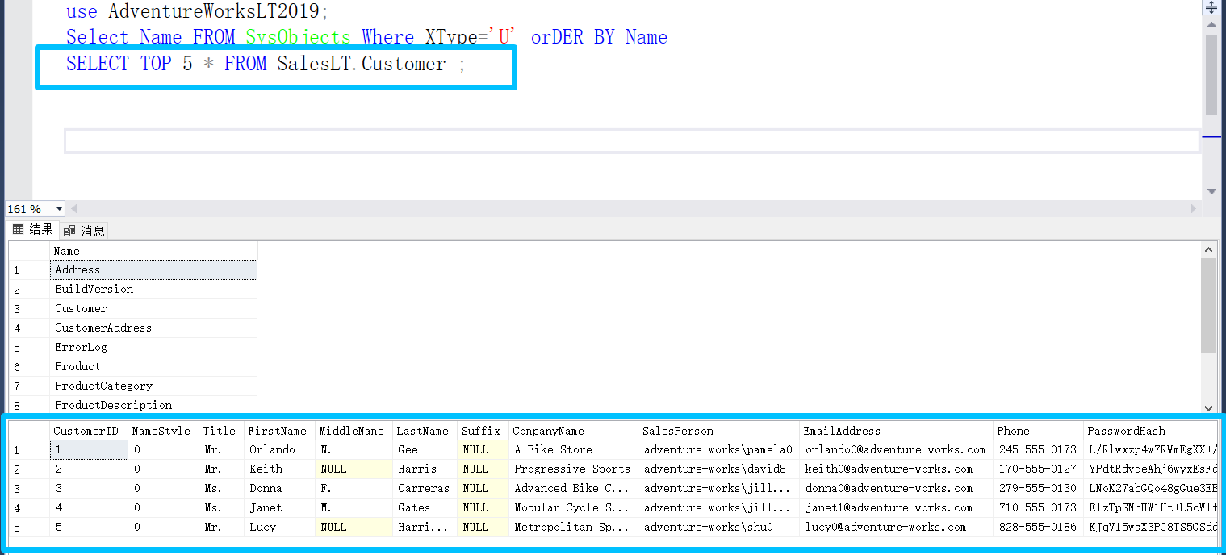Select the A Bike Store company cell
Image resolution: width=1226 pixels, height=555 pixels.
pos(573,449)
